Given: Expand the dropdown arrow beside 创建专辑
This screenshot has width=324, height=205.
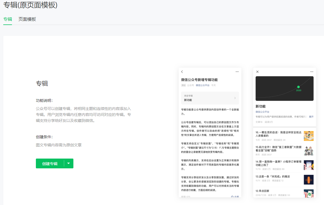Looking at the screenshot, I should point(68,163).
